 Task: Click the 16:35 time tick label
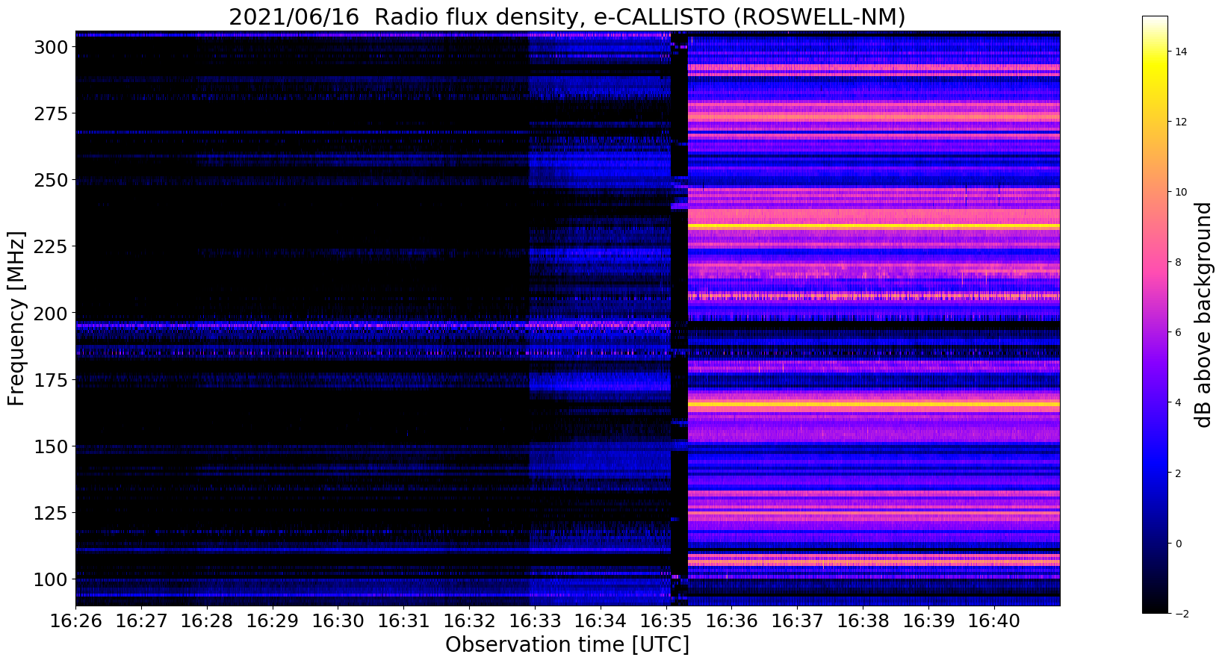click(x=666, y=621)
